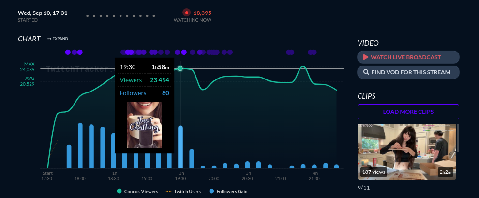Viewport: 479px width, 198px height.
Task: Click the 21:00 time axis label
Action: click(281, 179)
